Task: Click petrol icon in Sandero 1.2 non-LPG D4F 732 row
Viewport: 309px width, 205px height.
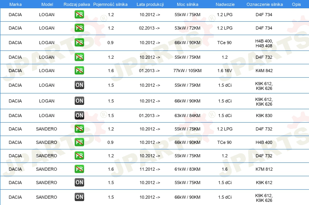Action: tap(79, 155)
